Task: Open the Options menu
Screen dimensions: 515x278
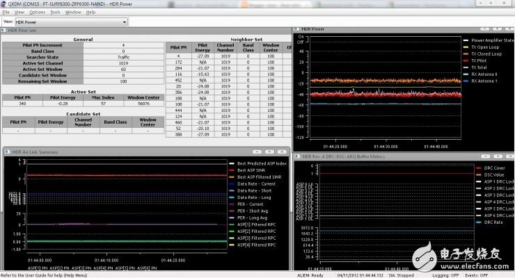Action: (x=37, y=13)
